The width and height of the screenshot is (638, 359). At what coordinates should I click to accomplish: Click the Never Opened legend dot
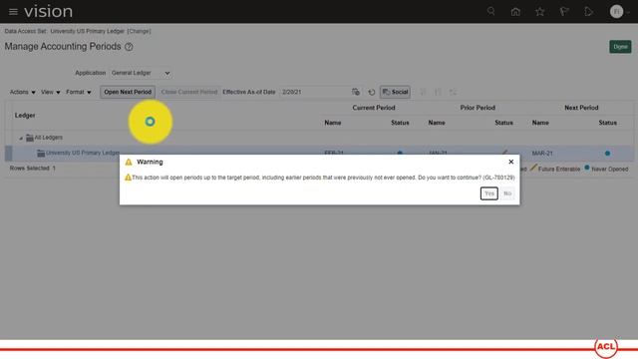(587, 168)
